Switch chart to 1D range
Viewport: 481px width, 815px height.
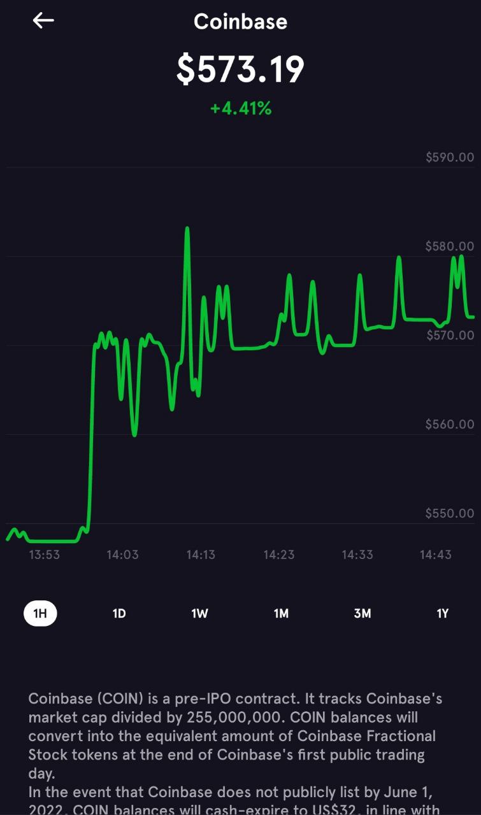119,614
